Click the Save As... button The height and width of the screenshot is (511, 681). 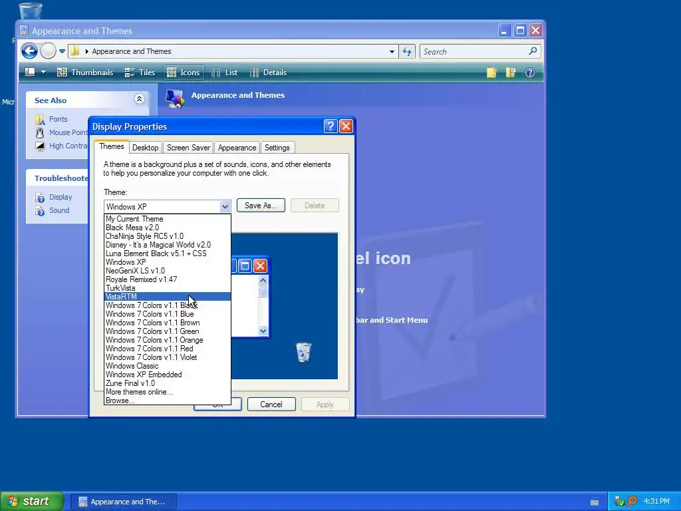tap(261, 206)
